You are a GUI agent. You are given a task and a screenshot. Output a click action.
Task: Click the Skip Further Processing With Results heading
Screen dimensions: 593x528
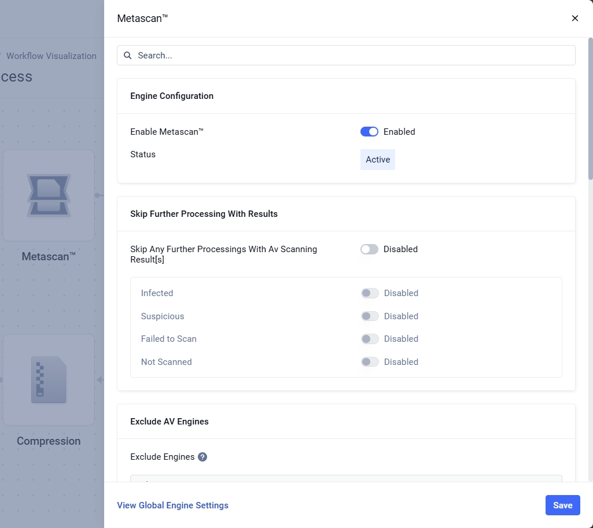(204, 214)
